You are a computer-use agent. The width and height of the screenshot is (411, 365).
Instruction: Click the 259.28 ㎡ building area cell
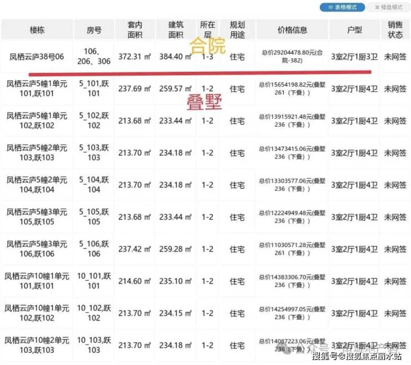pos(176,249)
